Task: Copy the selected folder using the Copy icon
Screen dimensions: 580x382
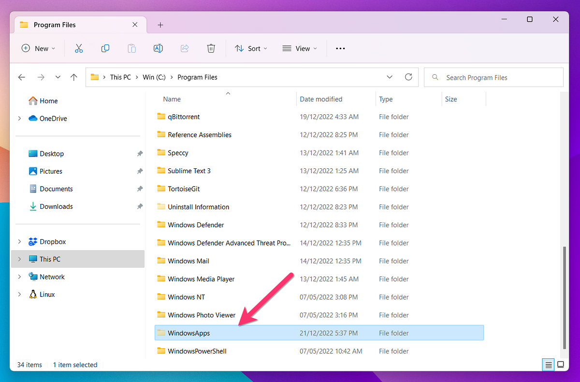Action: 105,48
